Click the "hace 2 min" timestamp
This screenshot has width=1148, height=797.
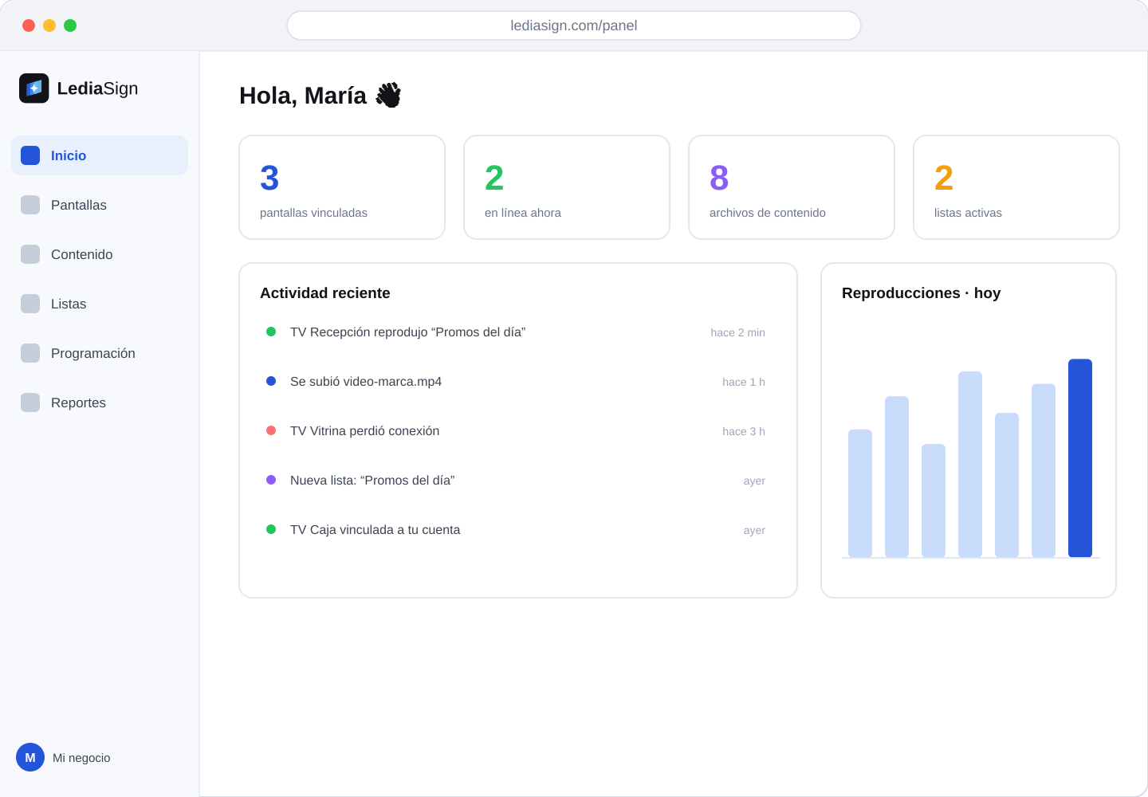click(x=737, y=332)
